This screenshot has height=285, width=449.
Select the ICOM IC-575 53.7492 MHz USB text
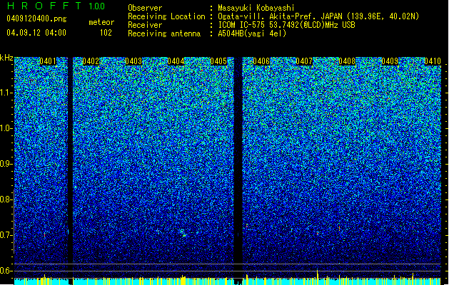coord(286,25)
